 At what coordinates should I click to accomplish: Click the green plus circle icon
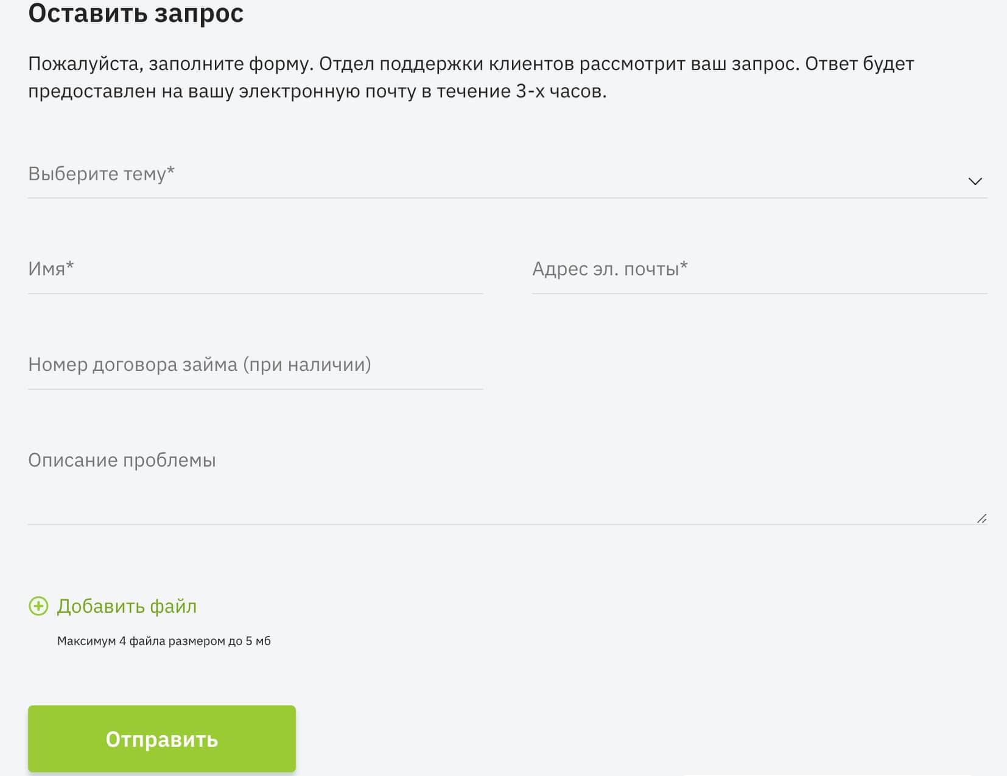[x=38, y=606]
